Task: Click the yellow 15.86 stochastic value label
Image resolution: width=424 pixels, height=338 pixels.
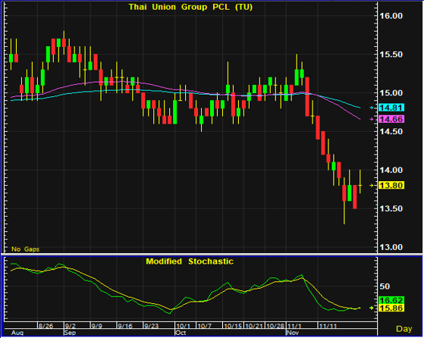Action: tap(391, 308)
